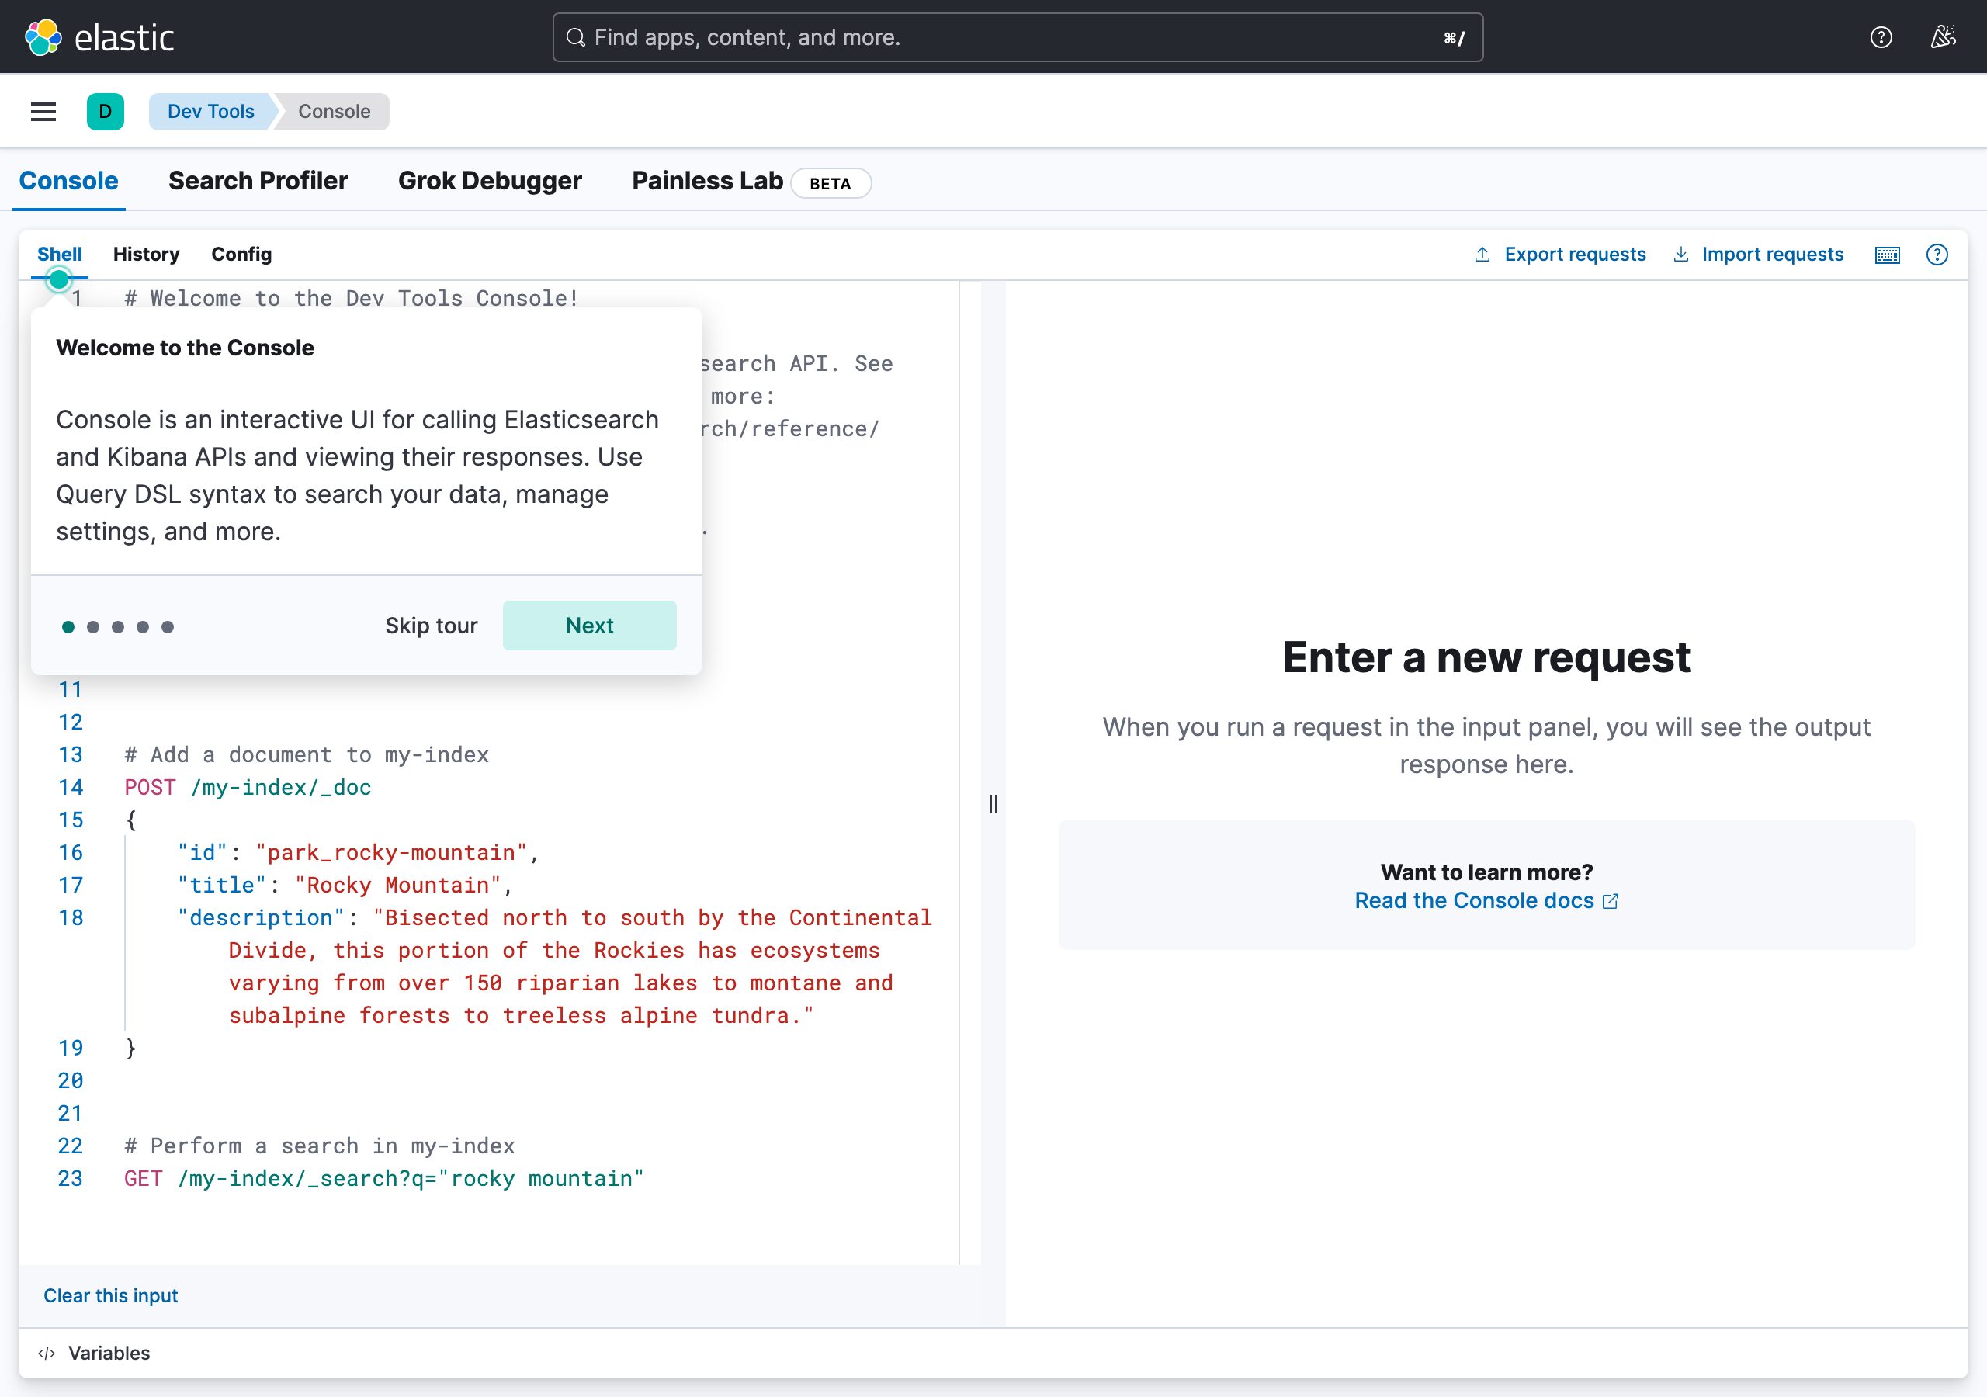The height and width of the screenshot is (1397, 1987).
Task: Click the Find apps search field
Action: coord(1018,37)
